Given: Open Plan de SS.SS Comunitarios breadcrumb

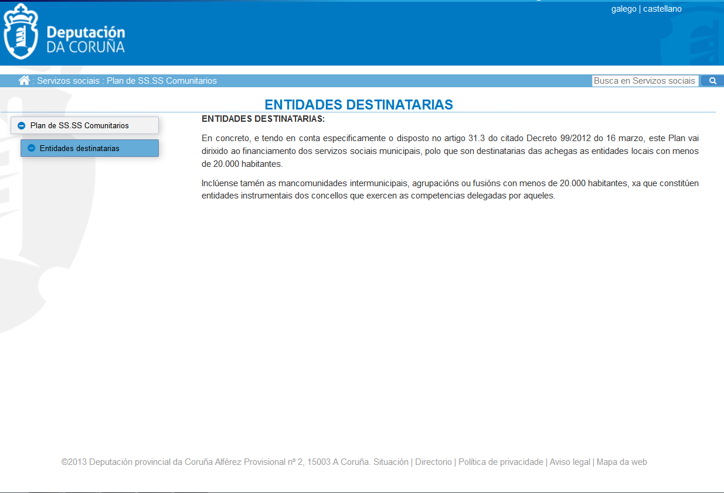Looking at the screenshot, I should click(162, 81).
